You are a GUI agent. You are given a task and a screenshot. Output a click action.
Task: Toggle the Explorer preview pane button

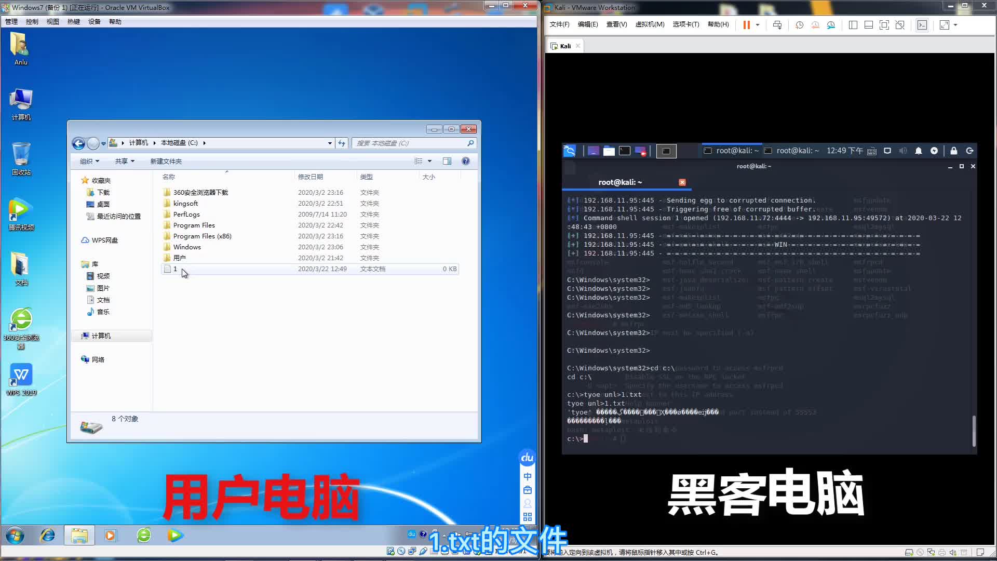click(x=447, y=161)
